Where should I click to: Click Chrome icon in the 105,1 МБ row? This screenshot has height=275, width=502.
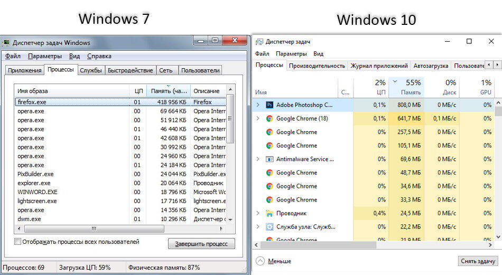[269, 145]
